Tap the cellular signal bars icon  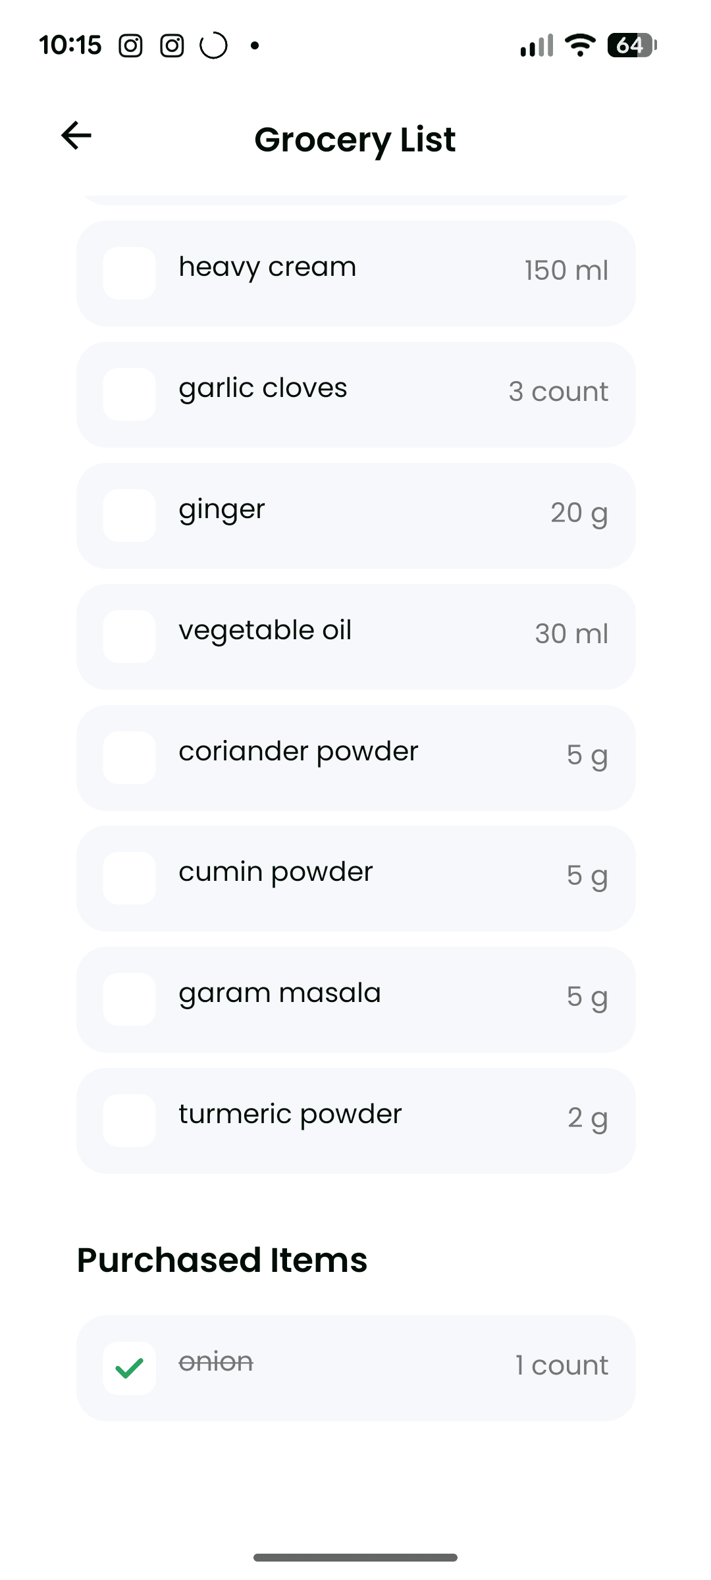coord(537,45)
